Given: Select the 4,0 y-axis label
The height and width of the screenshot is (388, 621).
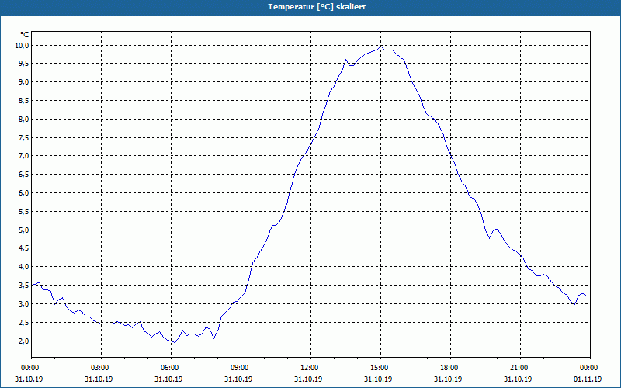Looking at the screenshot, I should (24, 266).
